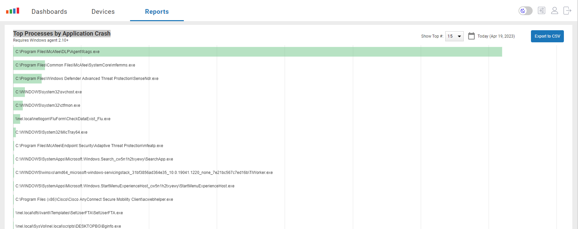The image size is (578, 229).
Task: Open the user profile icon
Action: [x=554, y=11]
